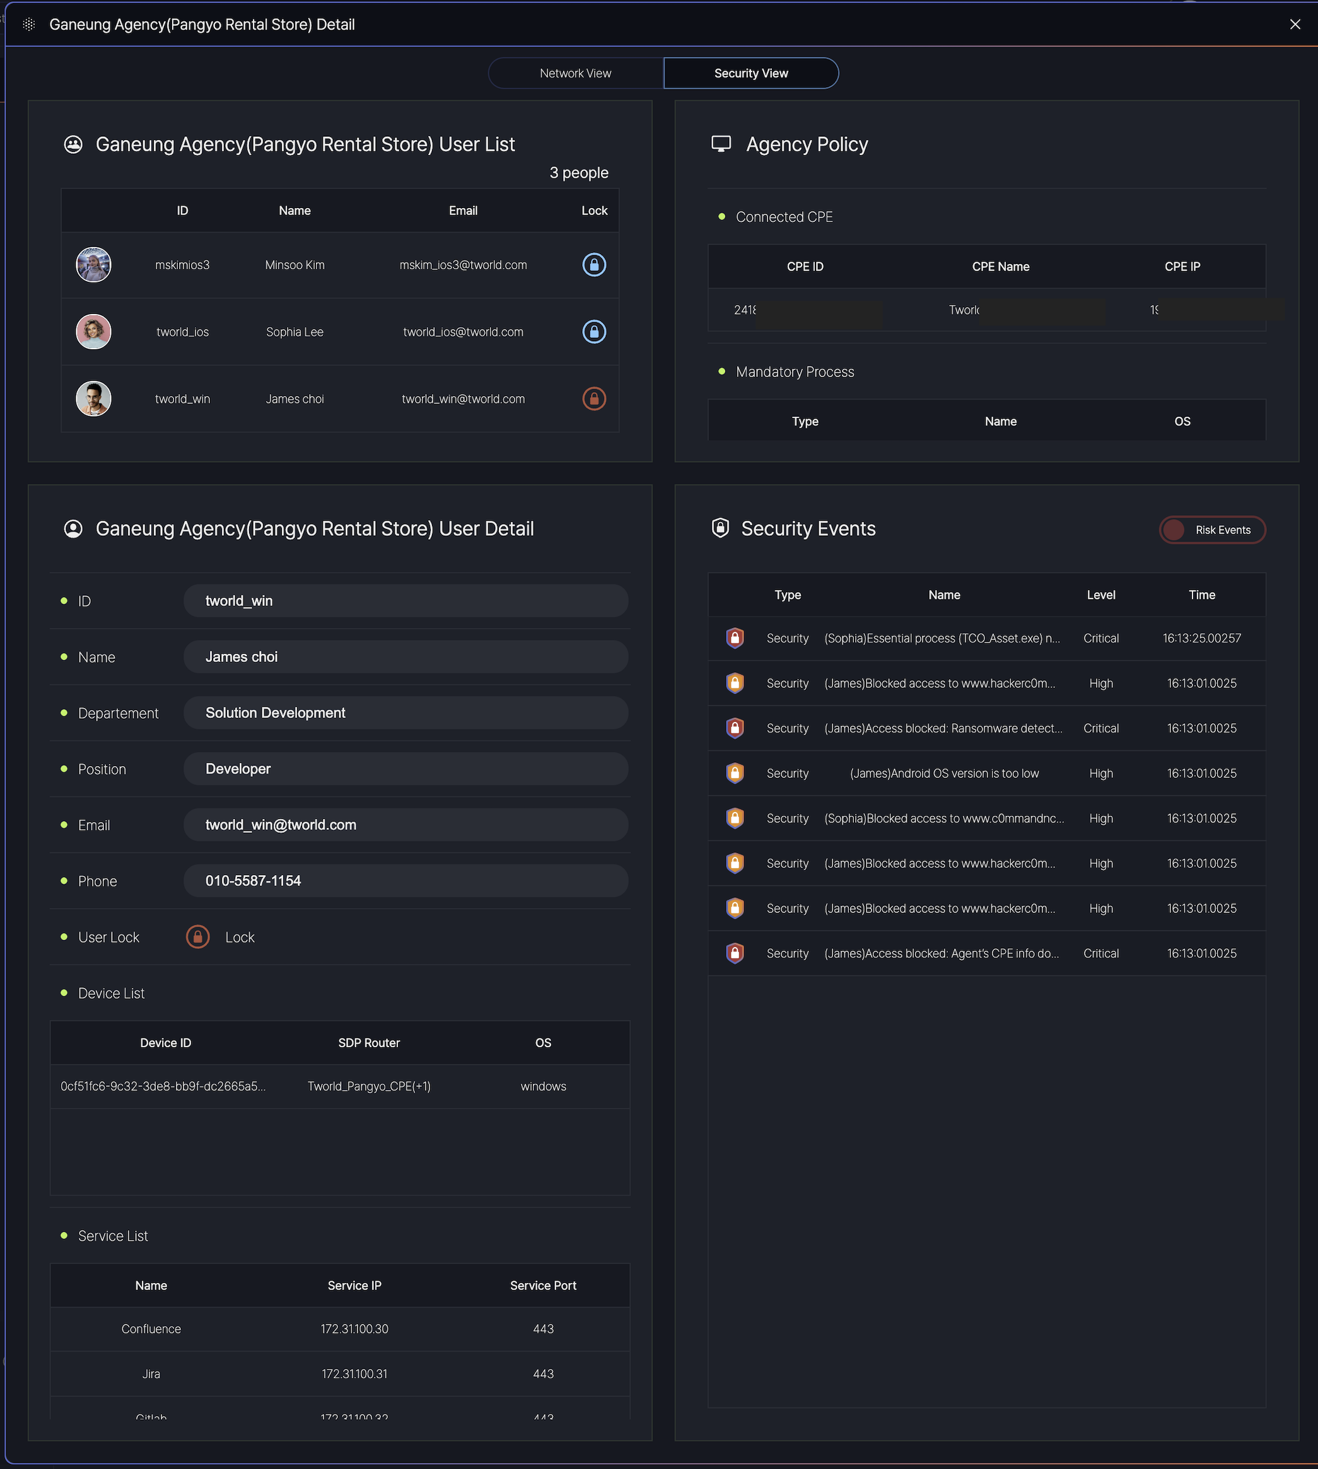Click User Lock icon in User Detail
Image resolution: width=1318 pixels, height=1469 pixels.
[x=198, y=937]
